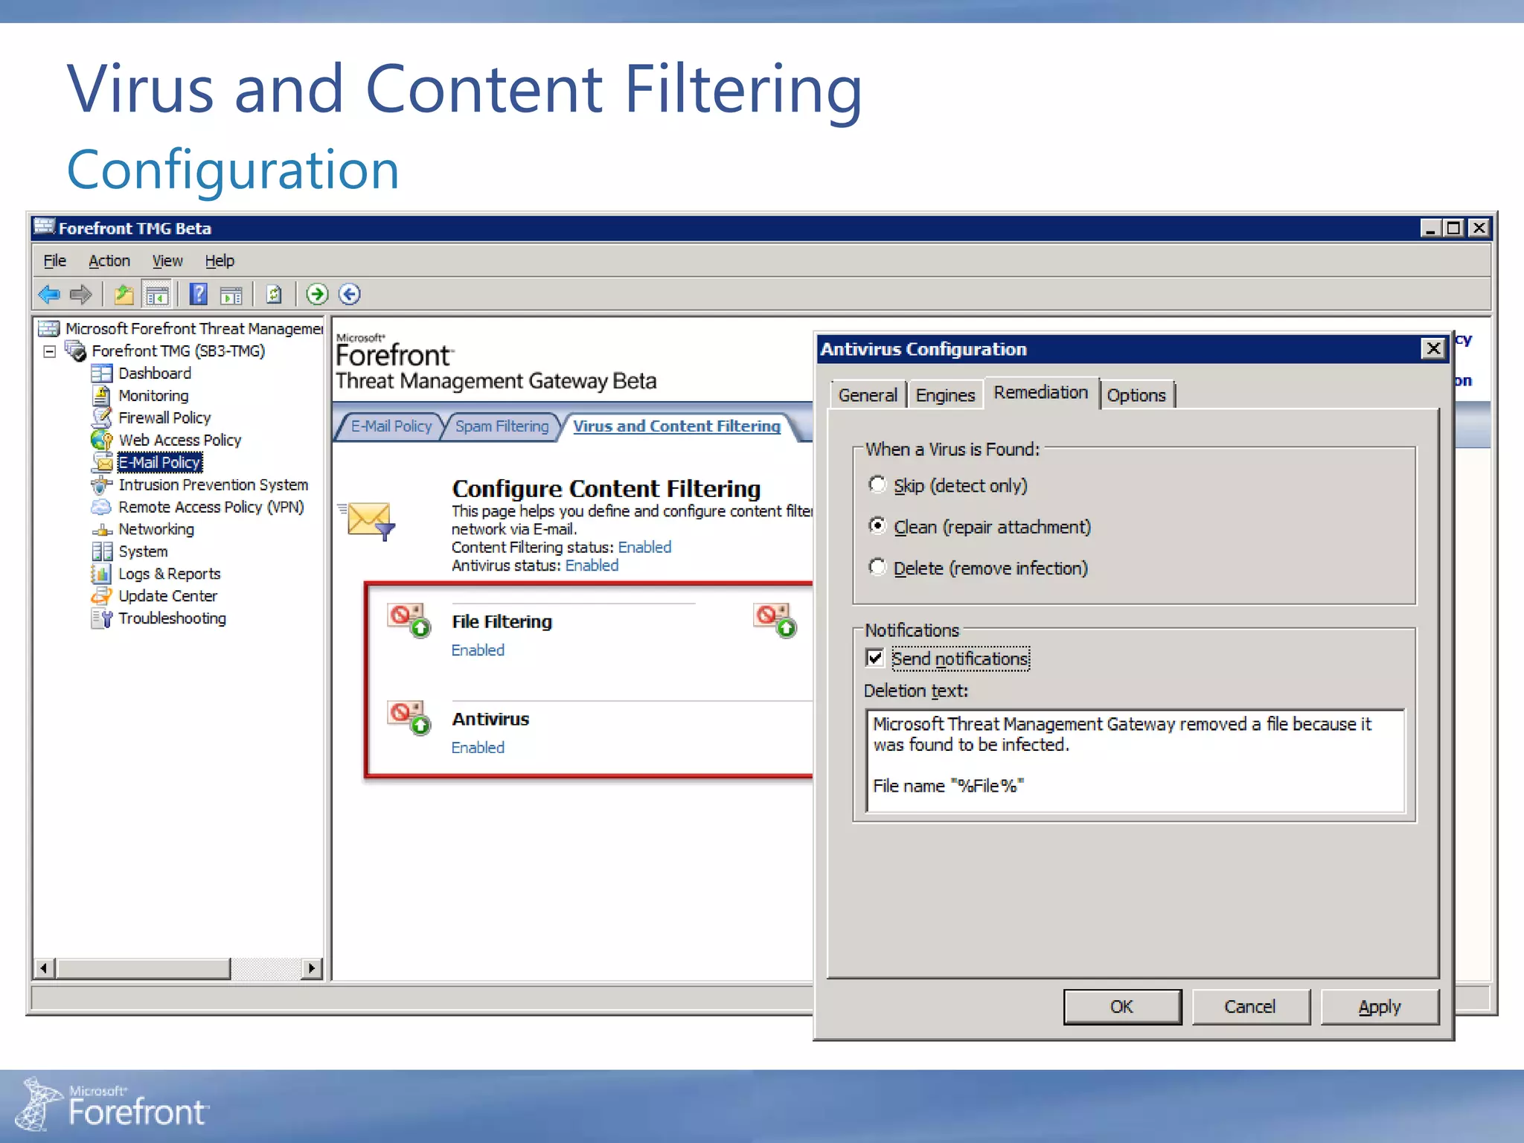Viewport: 1524px width, 1143px height.
Task: Click the Intrusion Prevention System icon
Action: (x=101, y=485)
